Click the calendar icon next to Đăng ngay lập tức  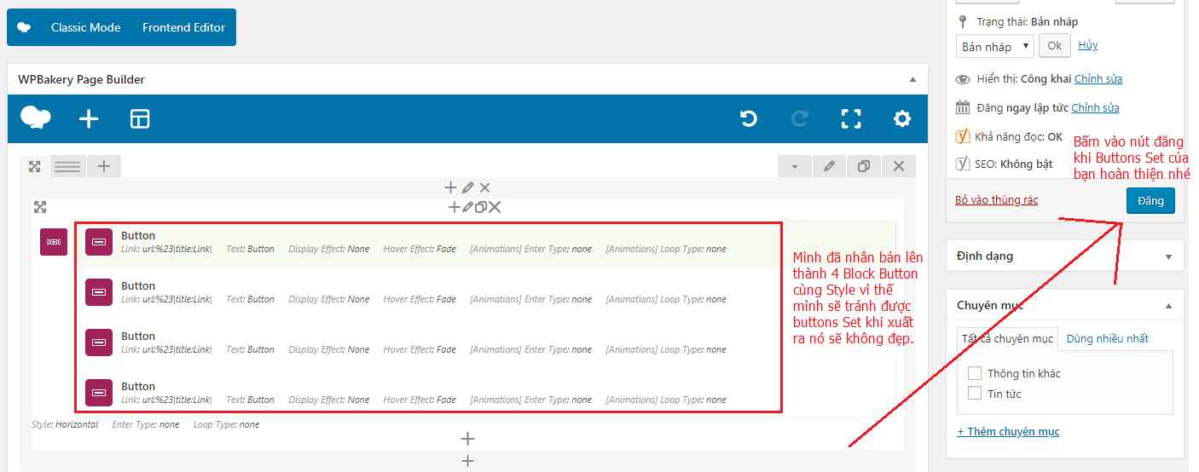click(963, 107)
